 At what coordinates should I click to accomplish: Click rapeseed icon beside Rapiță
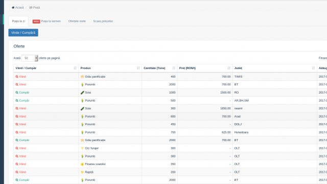coord(82,172)
